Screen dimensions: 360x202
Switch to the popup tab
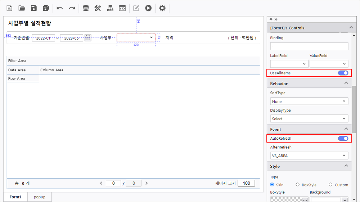40,197
